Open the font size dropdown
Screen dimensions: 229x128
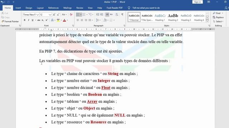click(50, 15)
